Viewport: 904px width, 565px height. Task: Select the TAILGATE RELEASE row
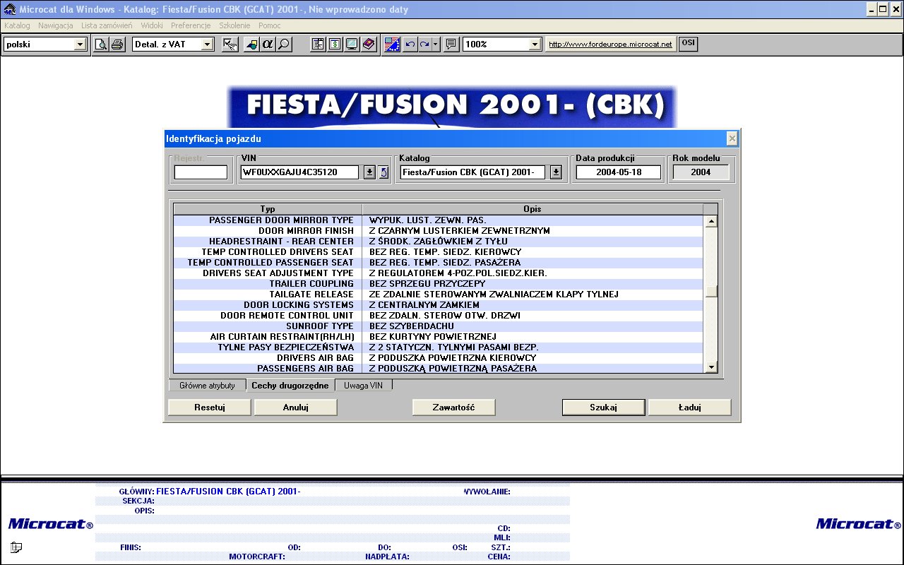pos(439,295)
